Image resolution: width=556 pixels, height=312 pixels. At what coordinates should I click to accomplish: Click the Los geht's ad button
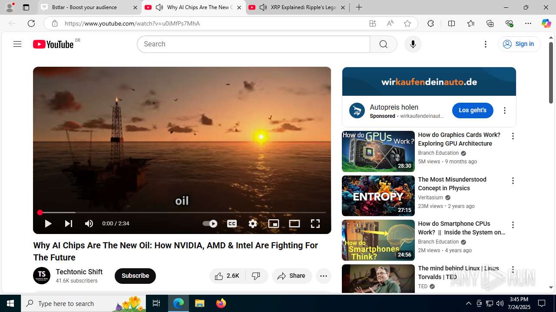473,110
